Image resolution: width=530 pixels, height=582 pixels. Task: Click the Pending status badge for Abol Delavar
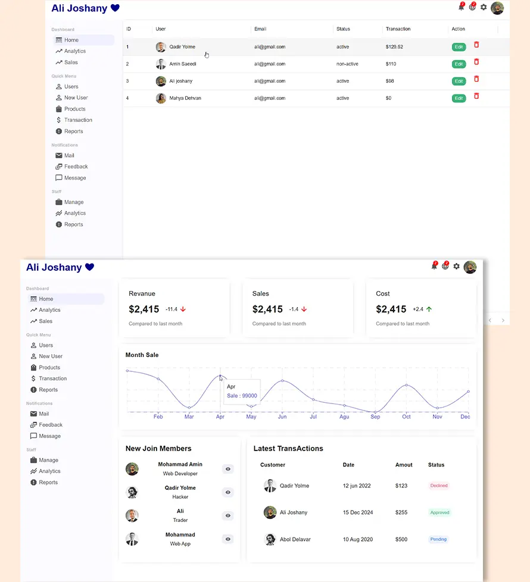pyautogui.click(x=438, y=539)
